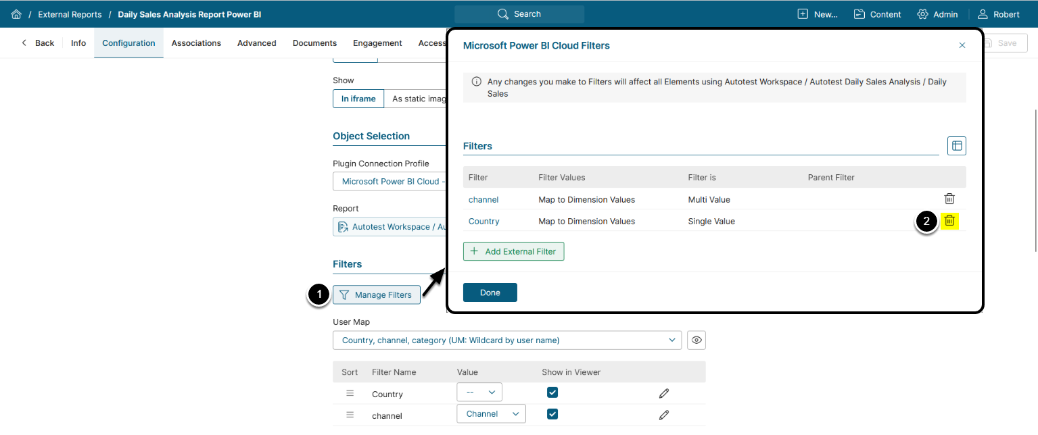
Task: Open the Documents tab
Action: (x=314, y=43)
